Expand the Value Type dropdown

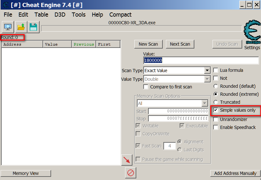(207, 79)
